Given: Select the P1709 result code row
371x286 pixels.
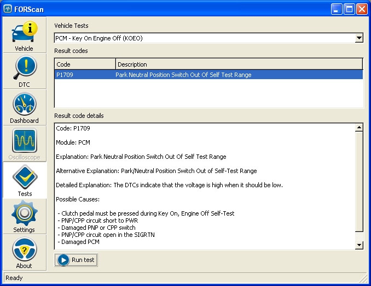Looking at the screenshot, I should click(x=208, y=75).
